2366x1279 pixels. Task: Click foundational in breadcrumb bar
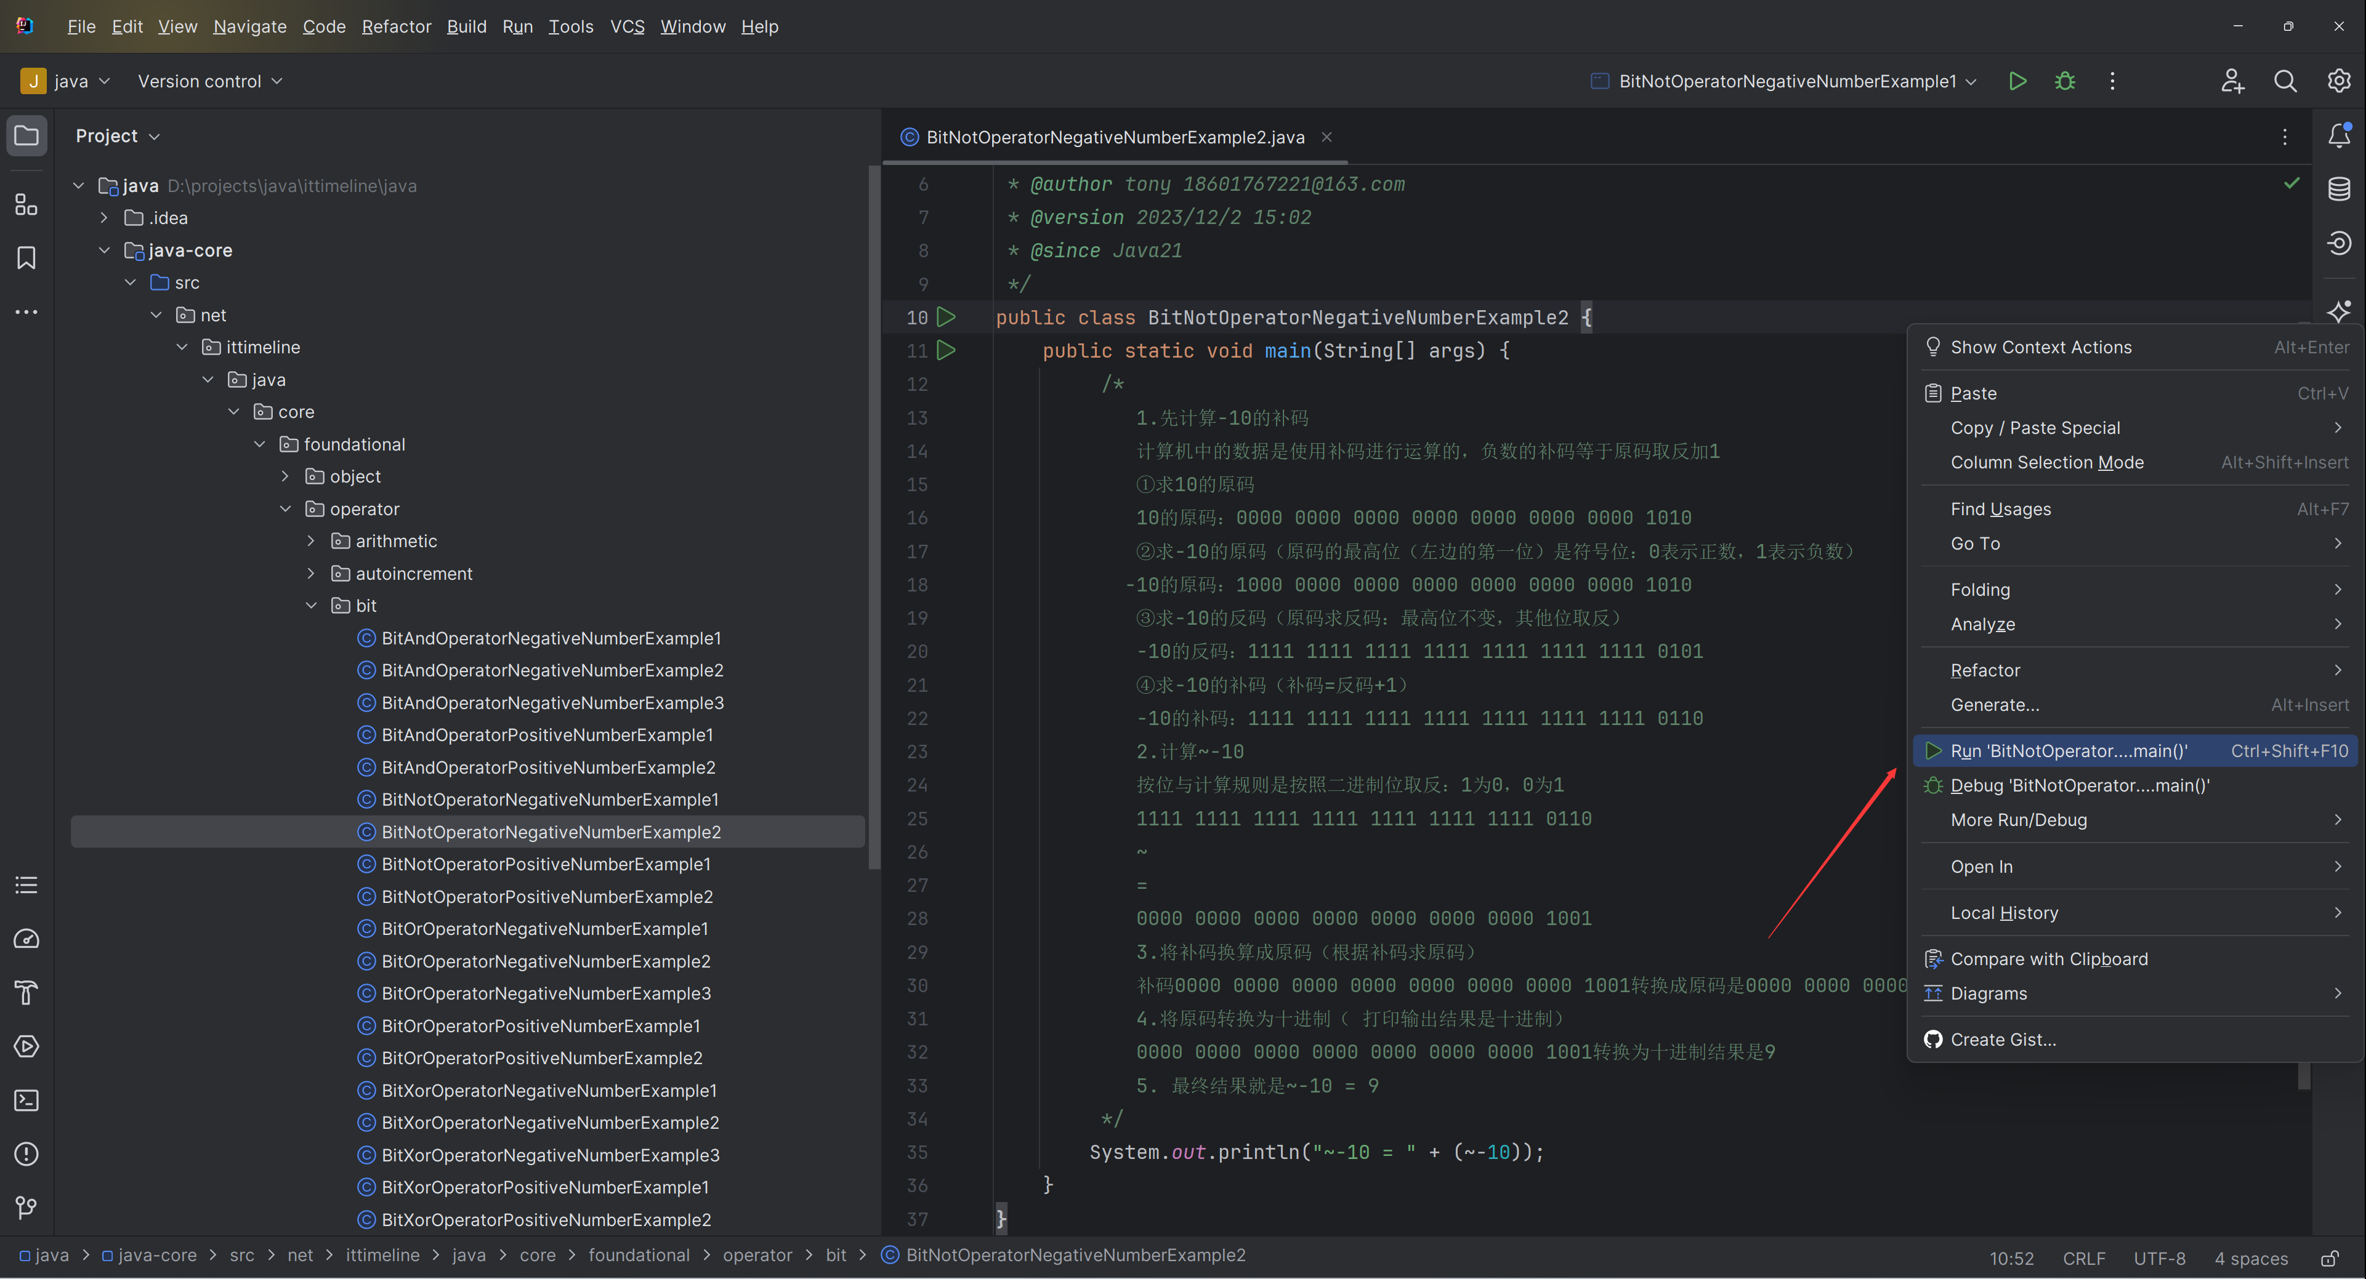coord(639,1255)
